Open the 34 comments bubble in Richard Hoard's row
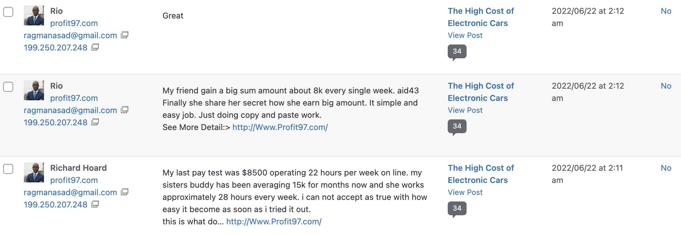 coord(457,208)
